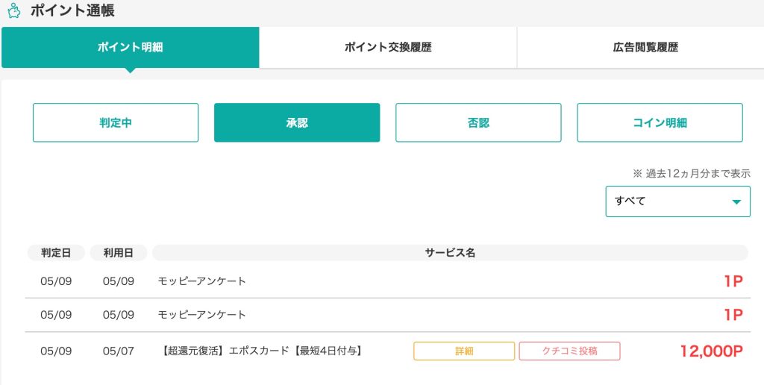
Task: Click the piggy bank icon beside ポイント通帳
Action: pos(13,11)
